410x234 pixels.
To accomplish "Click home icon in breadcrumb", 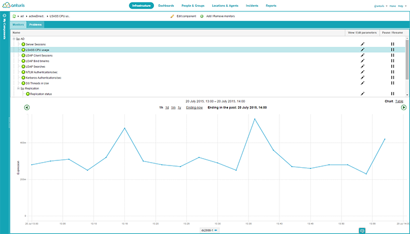I will click(x=14, y=16).
